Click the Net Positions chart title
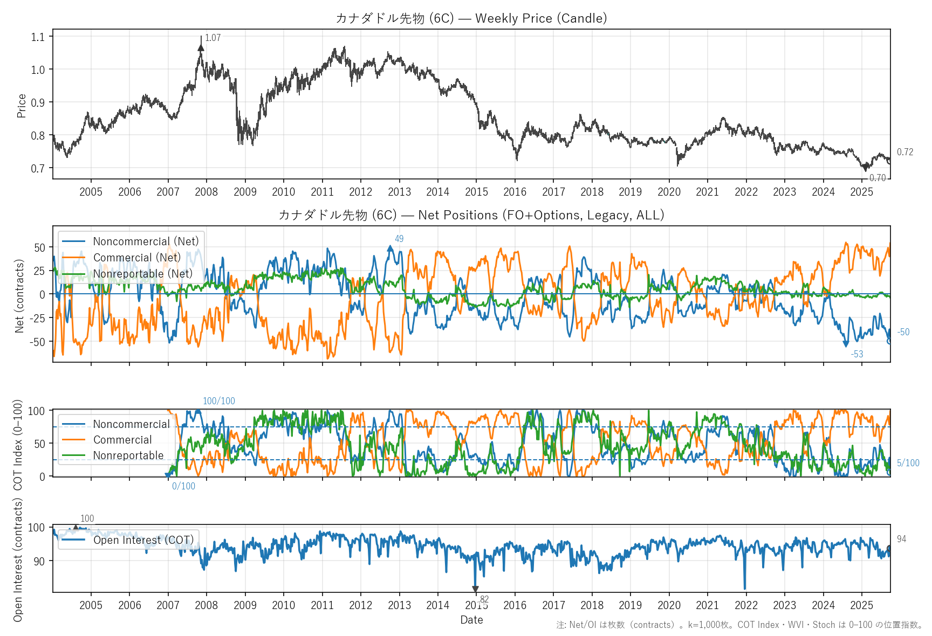Screen dimensions: 932x636 pos(471,215)
